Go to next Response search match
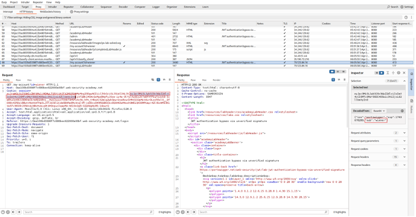 point(194,212)
